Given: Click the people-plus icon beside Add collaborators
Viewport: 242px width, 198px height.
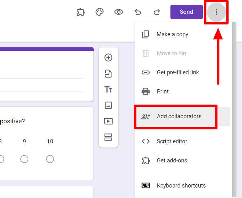Looking at the screenshot, I should pos(146,117).
